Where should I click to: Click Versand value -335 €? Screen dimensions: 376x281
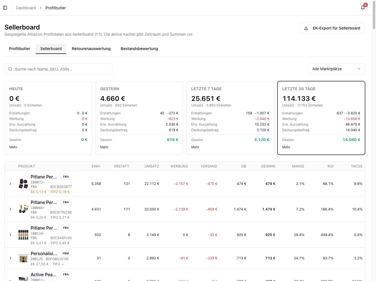(x=212, y=258)
